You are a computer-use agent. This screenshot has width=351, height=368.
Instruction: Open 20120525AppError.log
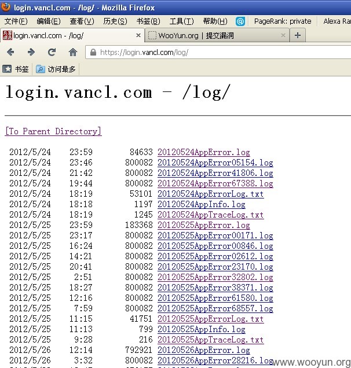204,225
